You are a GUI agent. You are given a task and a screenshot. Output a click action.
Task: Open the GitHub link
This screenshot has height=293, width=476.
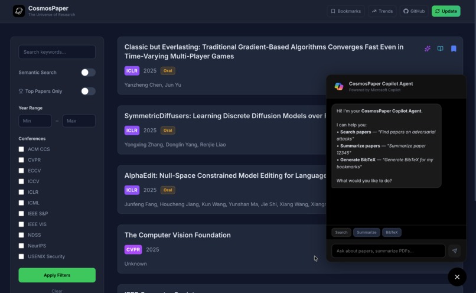click(414, 11)
